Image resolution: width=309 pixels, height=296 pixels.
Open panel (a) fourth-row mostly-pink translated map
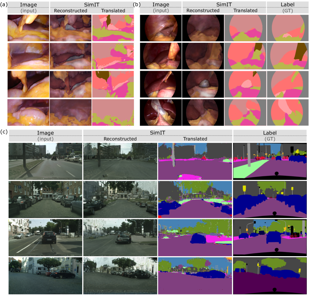113,112
